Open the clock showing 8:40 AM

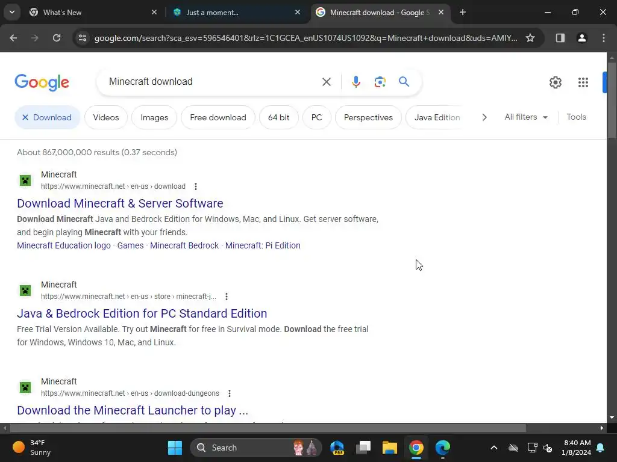pos(577,448)
